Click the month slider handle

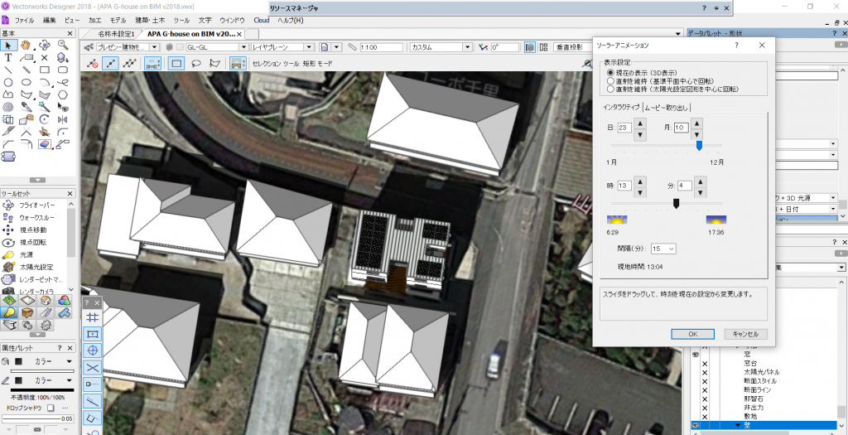click(700, 146)
